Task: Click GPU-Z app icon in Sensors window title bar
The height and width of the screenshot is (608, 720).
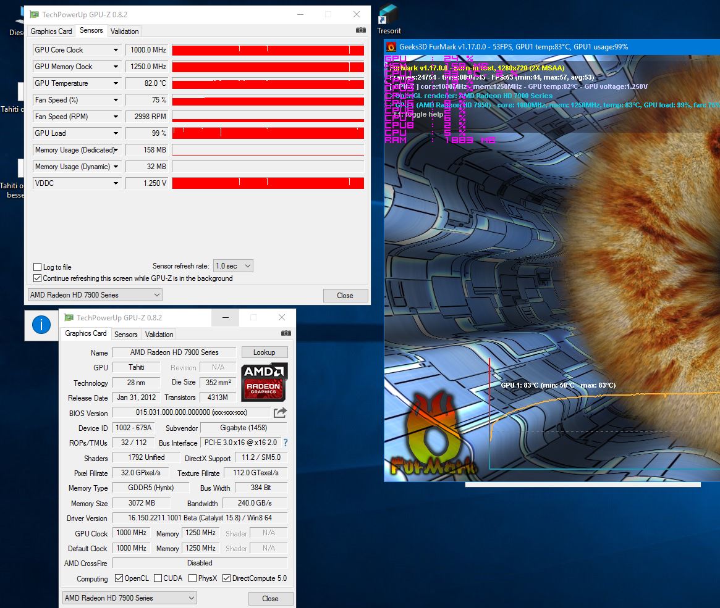Action: tap(34, 15)
